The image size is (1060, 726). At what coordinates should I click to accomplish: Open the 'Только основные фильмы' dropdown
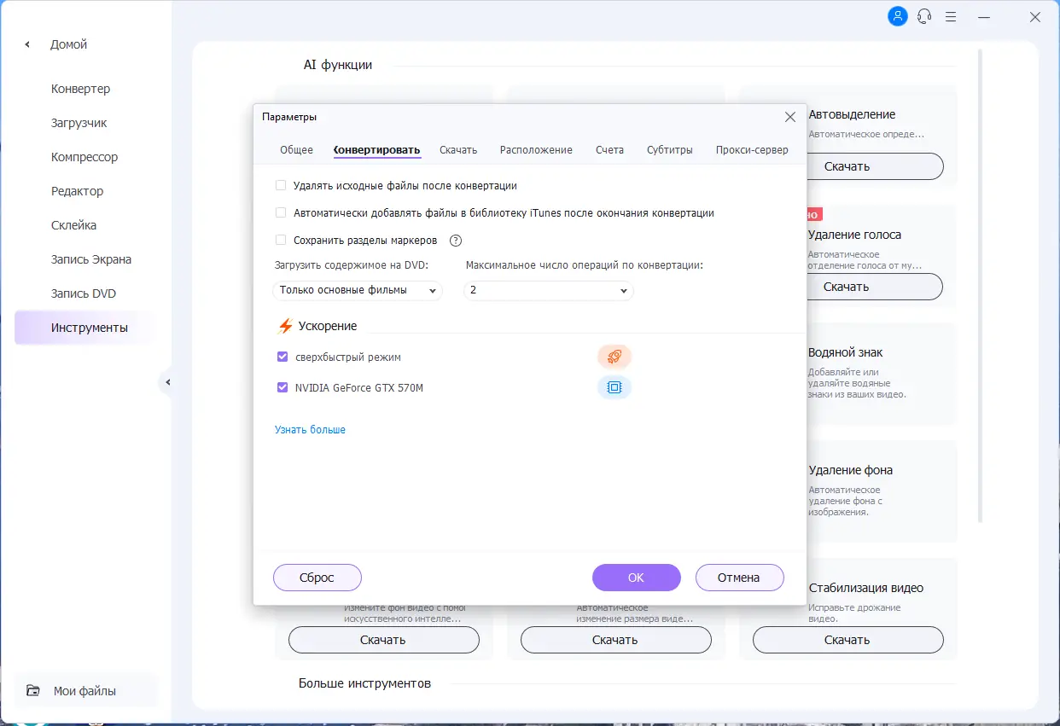pyautogui.click(x=357, y=291)
